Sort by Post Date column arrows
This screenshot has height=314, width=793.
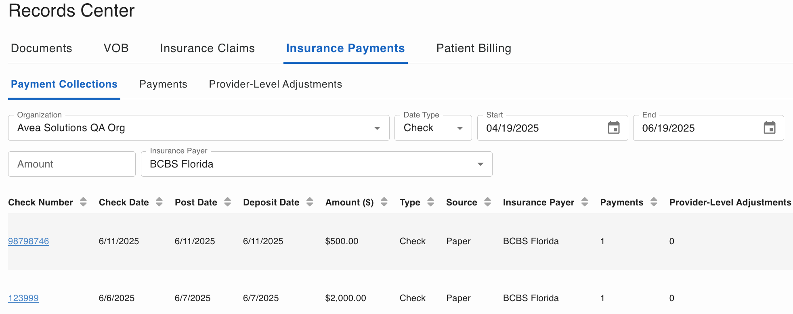pyautogui.click(x=227, y=202)
